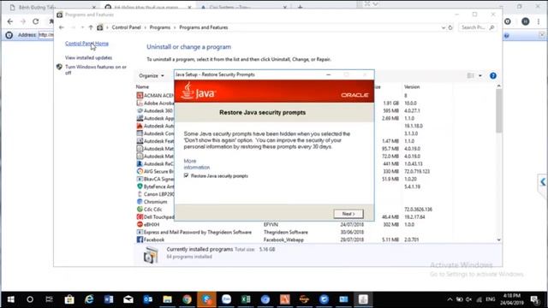The height and width of the screenshot is (308, 548).
Task: Open Control Panel Home link
Action: (86, 44)
